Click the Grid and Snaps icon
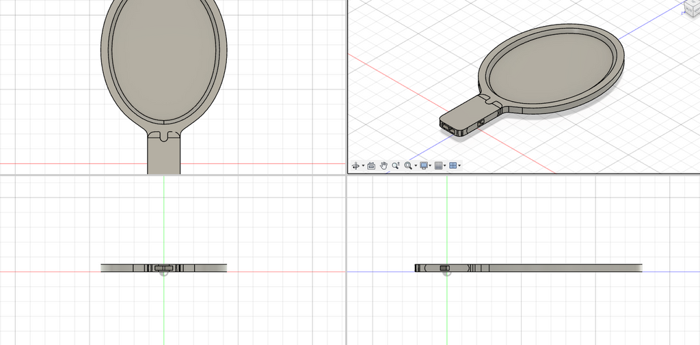The image size is (700, 345). (x=438, y=165)
